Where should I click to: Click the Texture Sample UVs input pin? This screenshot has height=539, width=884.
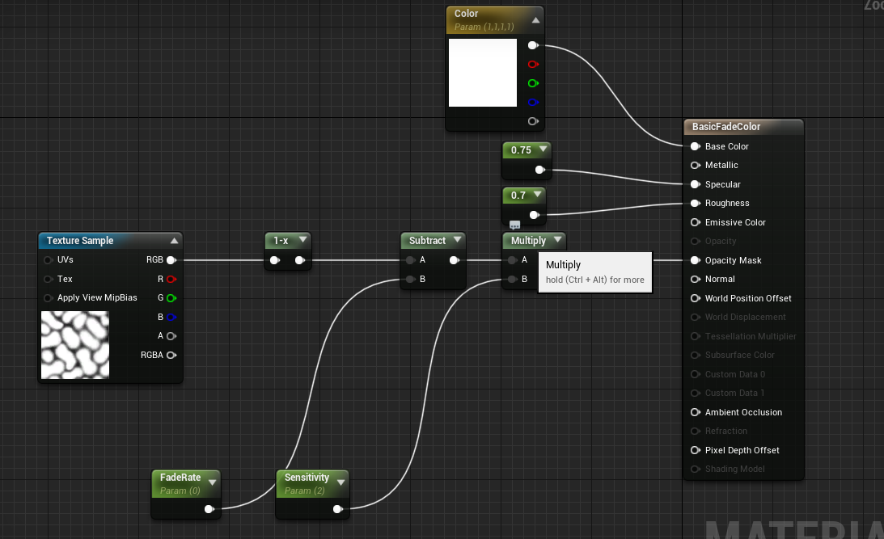(48, 259)
